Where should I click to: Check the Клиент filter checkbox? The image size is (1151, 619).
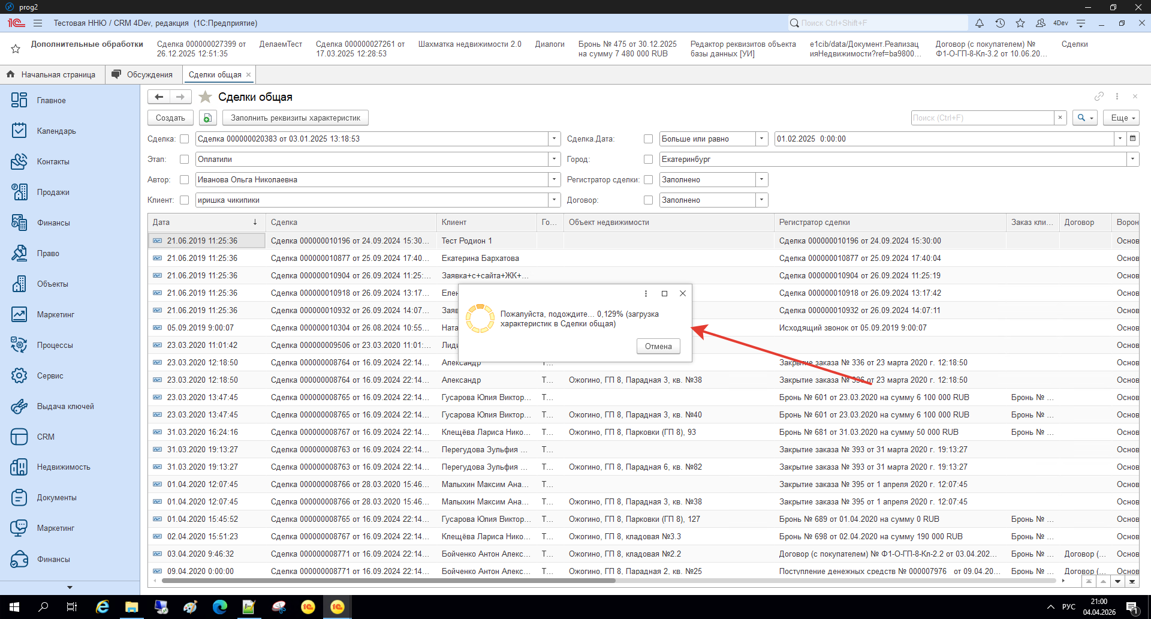(185, 200)
